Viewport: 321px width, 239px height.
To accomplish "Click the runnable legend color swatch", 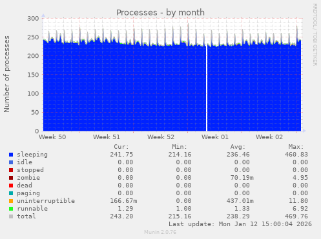I will click(x=11, y=209).
